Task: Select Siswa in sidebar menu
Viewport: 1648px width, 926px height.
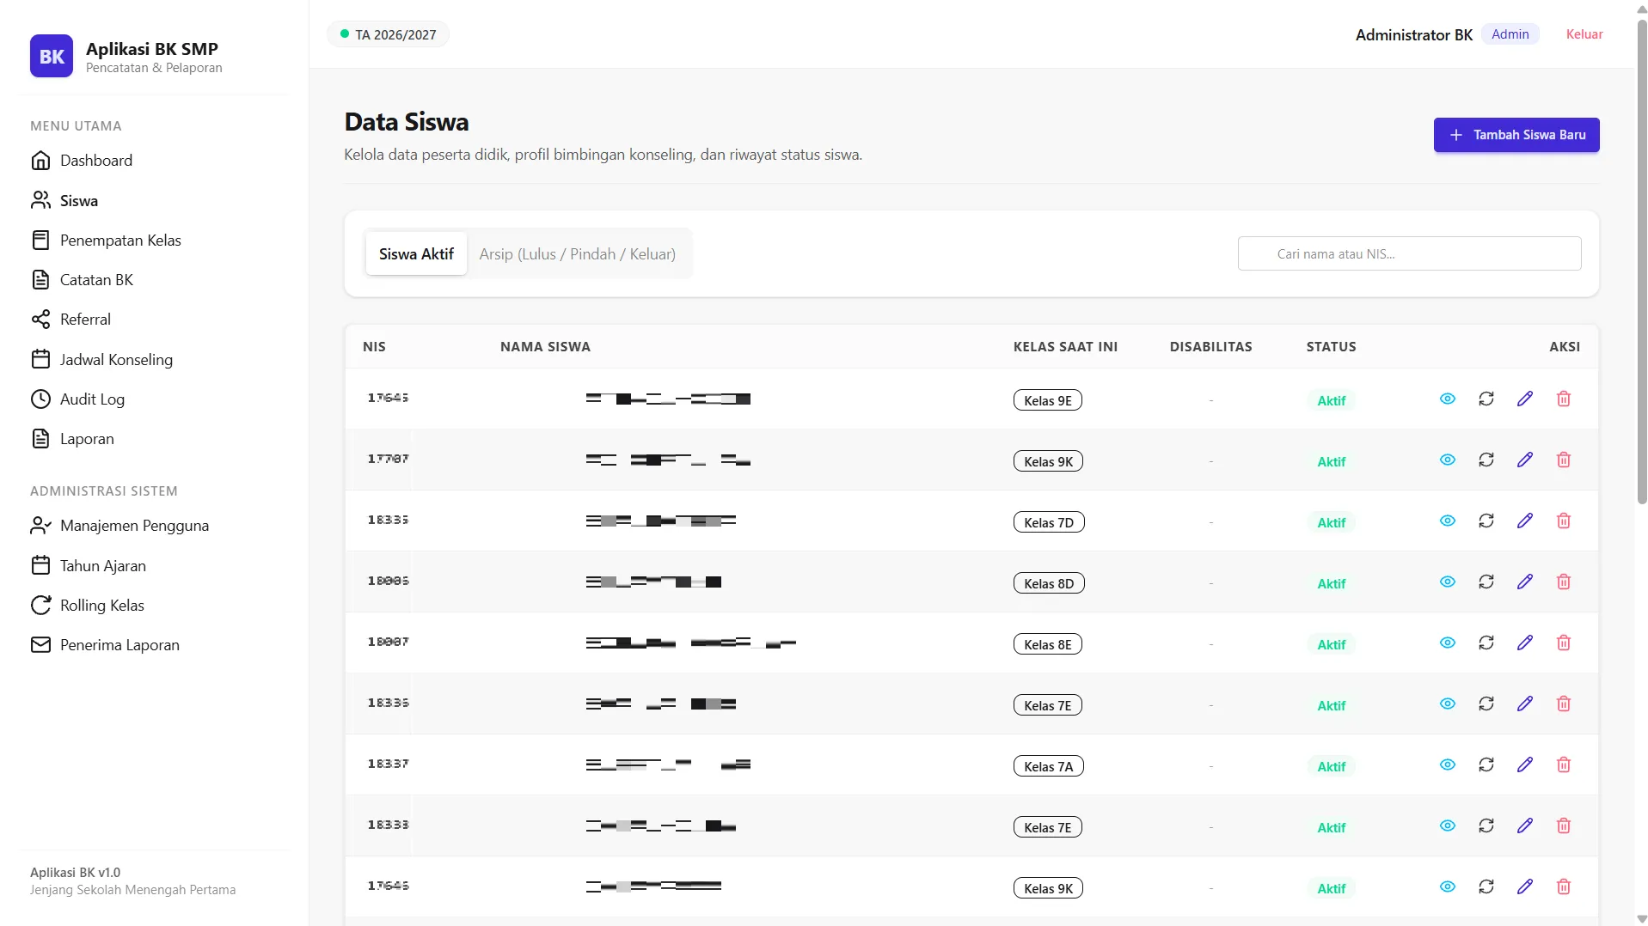Action: 64,201
